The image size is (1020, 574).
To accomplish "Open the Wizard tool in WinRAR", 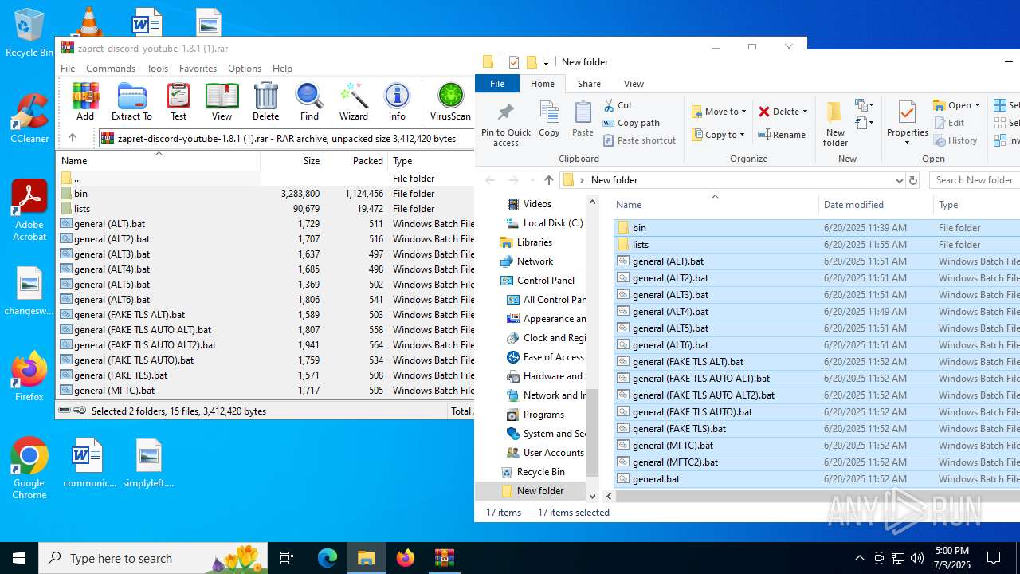I will [354, 101].
